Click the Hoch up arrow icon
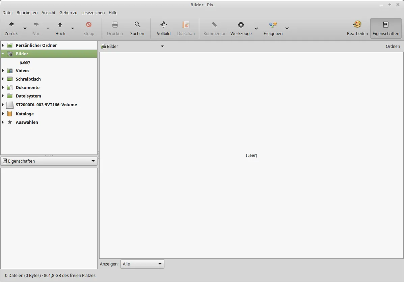The image size is (404, 282). pos(60,25)
